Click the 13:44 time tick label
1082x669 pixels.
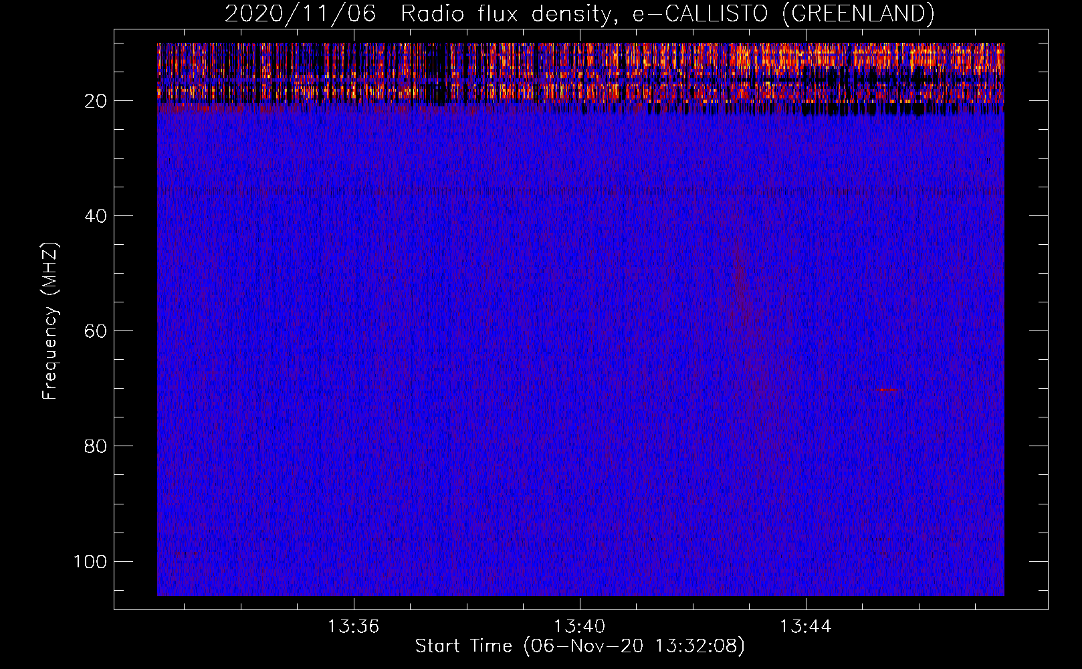coord(805,626)
